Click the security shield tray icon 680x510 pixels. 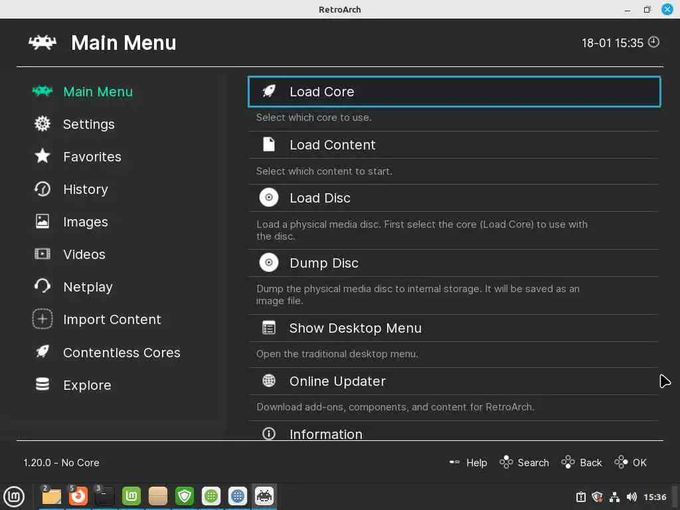pos(597,497)
